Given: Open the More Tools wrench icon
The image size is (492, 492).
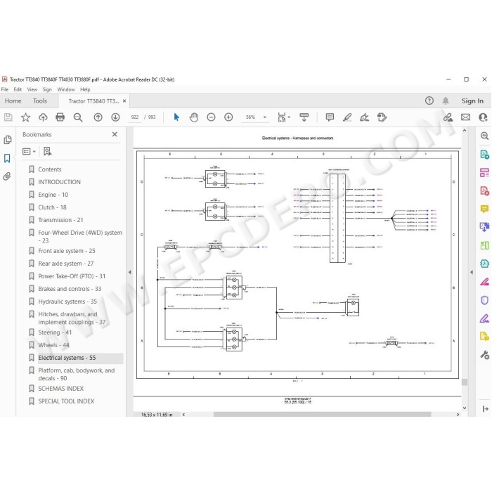Looking at the screenshot, I should coord(484,354).
